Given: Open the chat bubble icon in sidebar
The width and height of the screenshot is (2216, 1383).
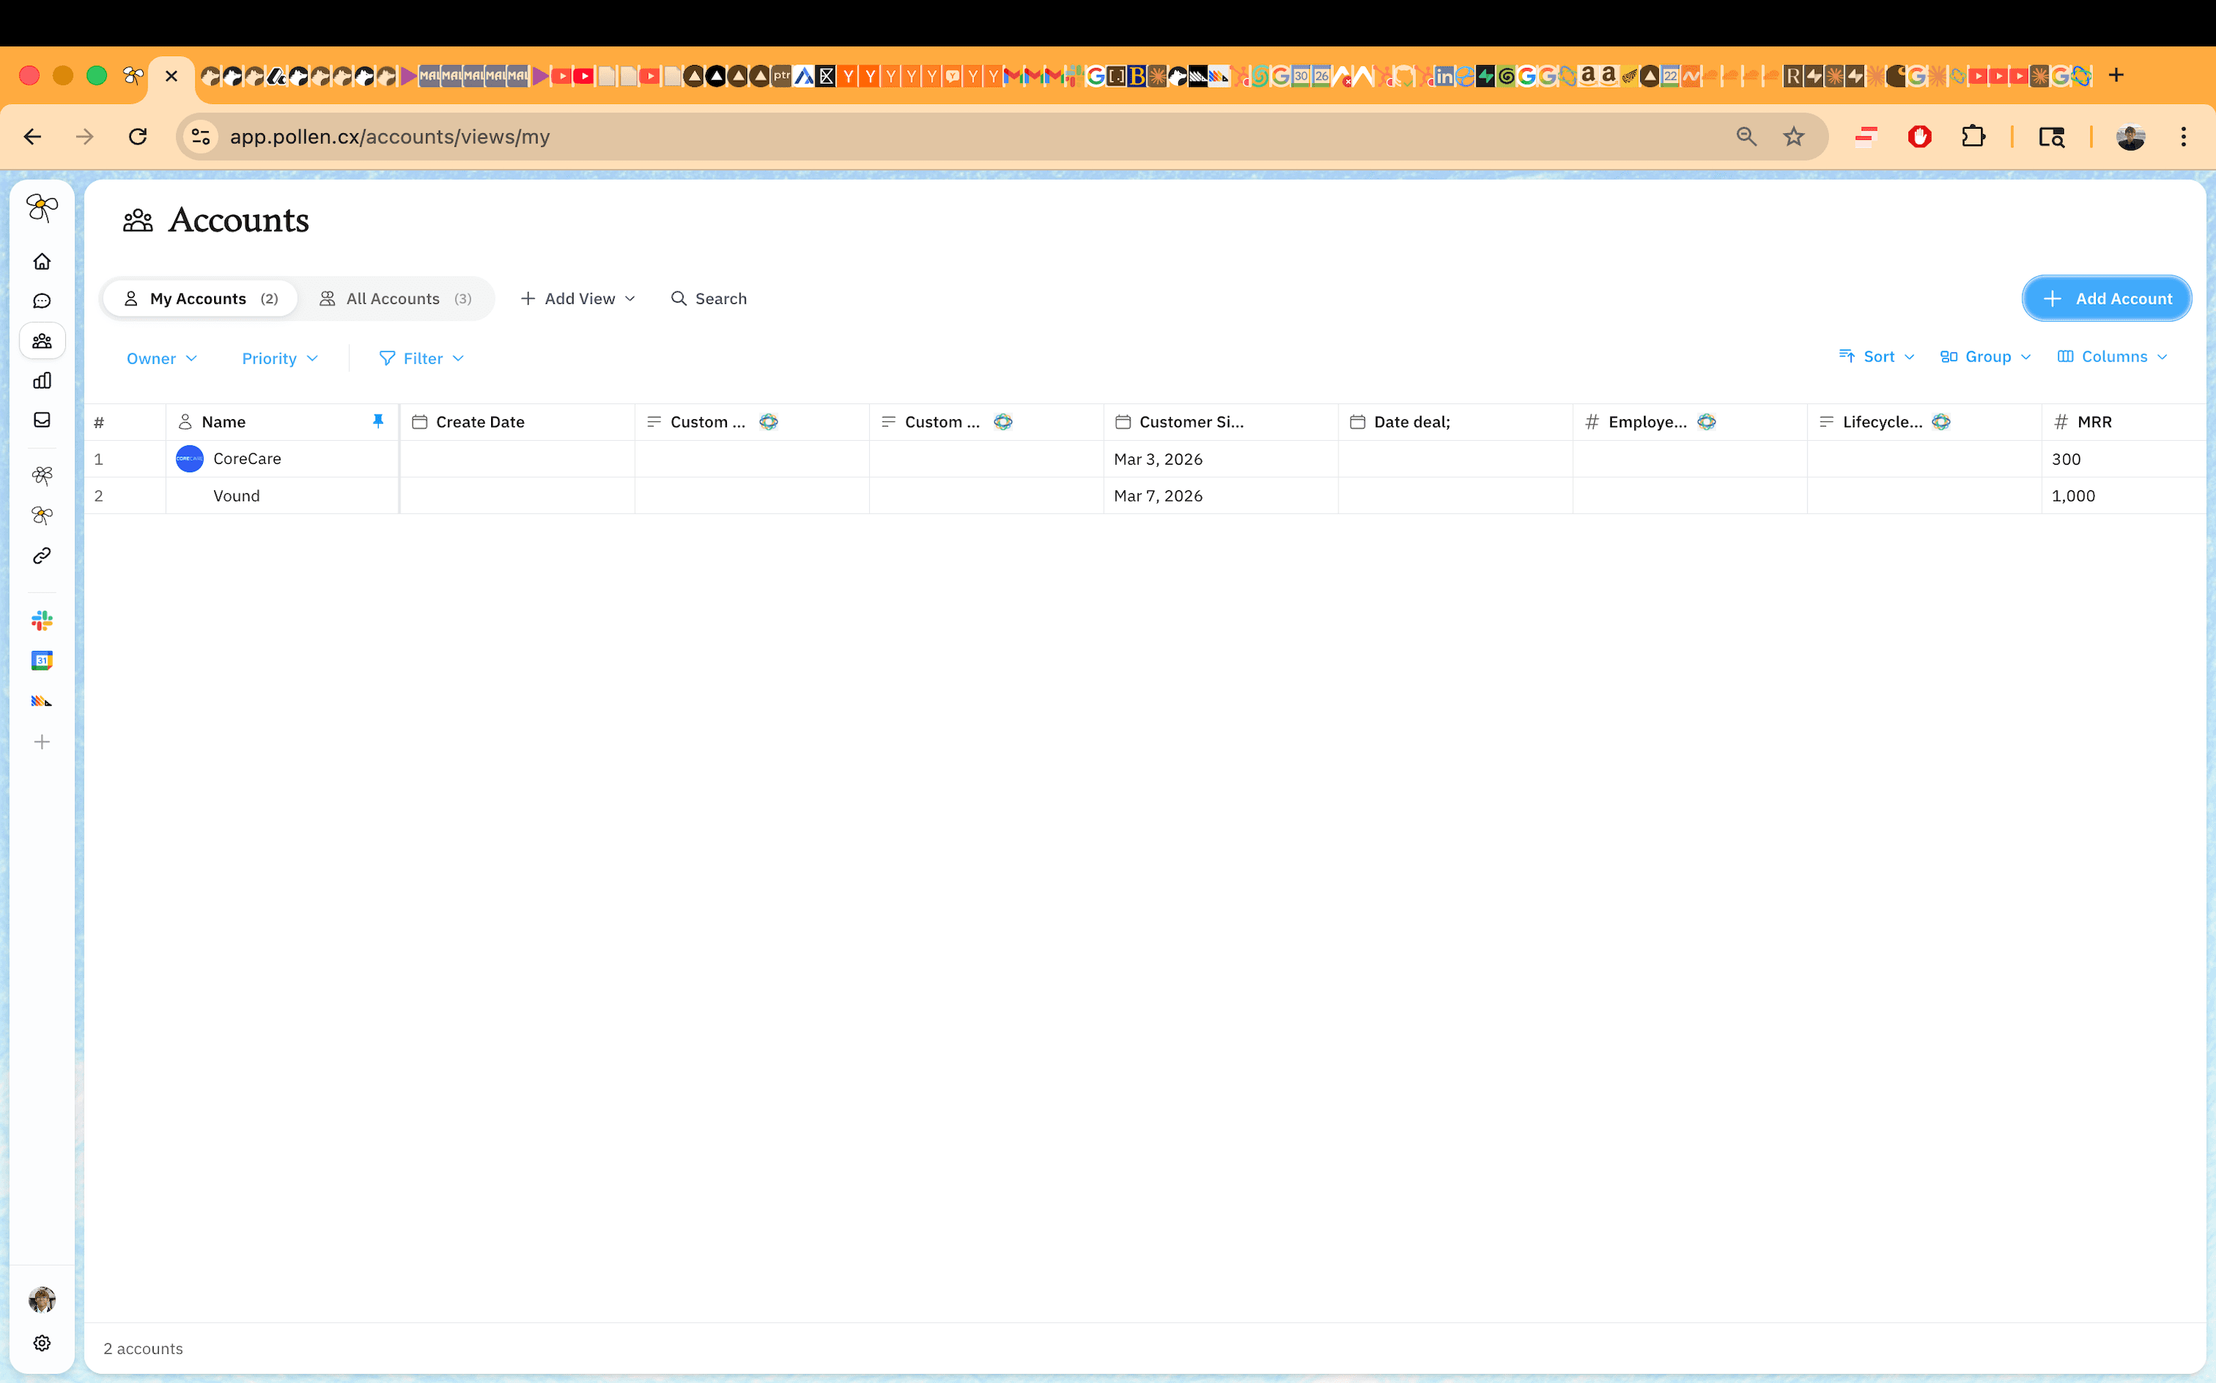Looking at the screenshot, I should pyautogui.click(x=42, y=301).
